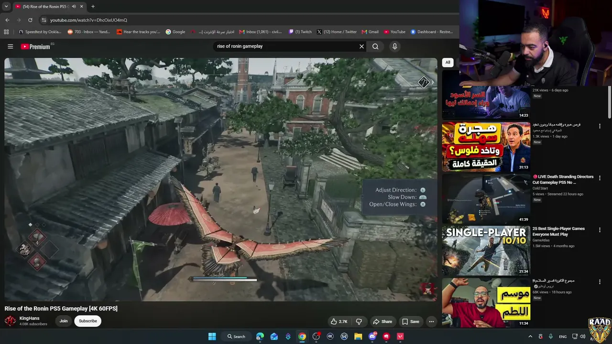Open the 31:13 immigration video thumbnail
Screen dimensions: 612x344
(x=486, y=147)
